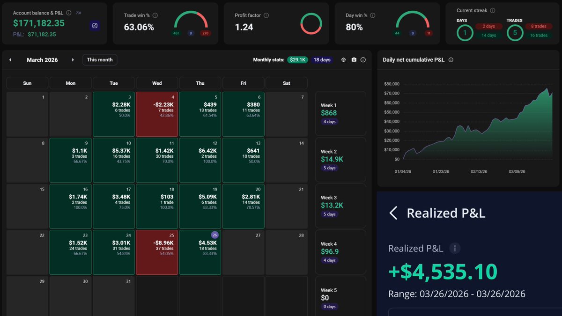Open the day cell showing -$8.96K loss
Screen dimensions: 562x316
156,252
